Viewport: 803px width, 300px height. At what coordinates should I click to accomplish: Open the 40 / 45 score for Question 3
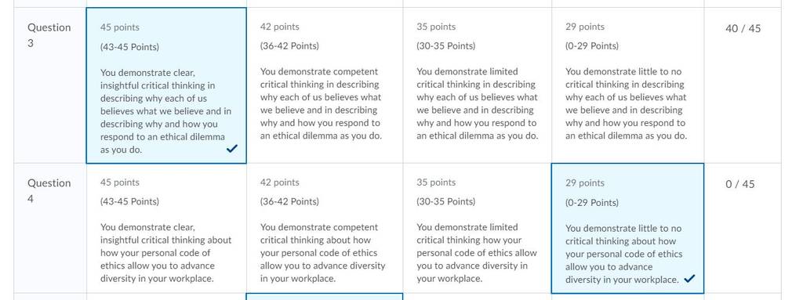point(743,29)
